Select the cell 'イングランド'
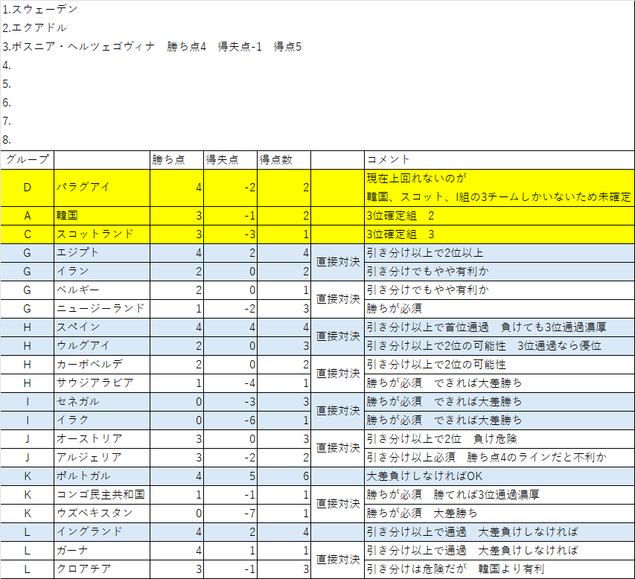Viewport: 635px width, 579px height. tap(102, 532)
